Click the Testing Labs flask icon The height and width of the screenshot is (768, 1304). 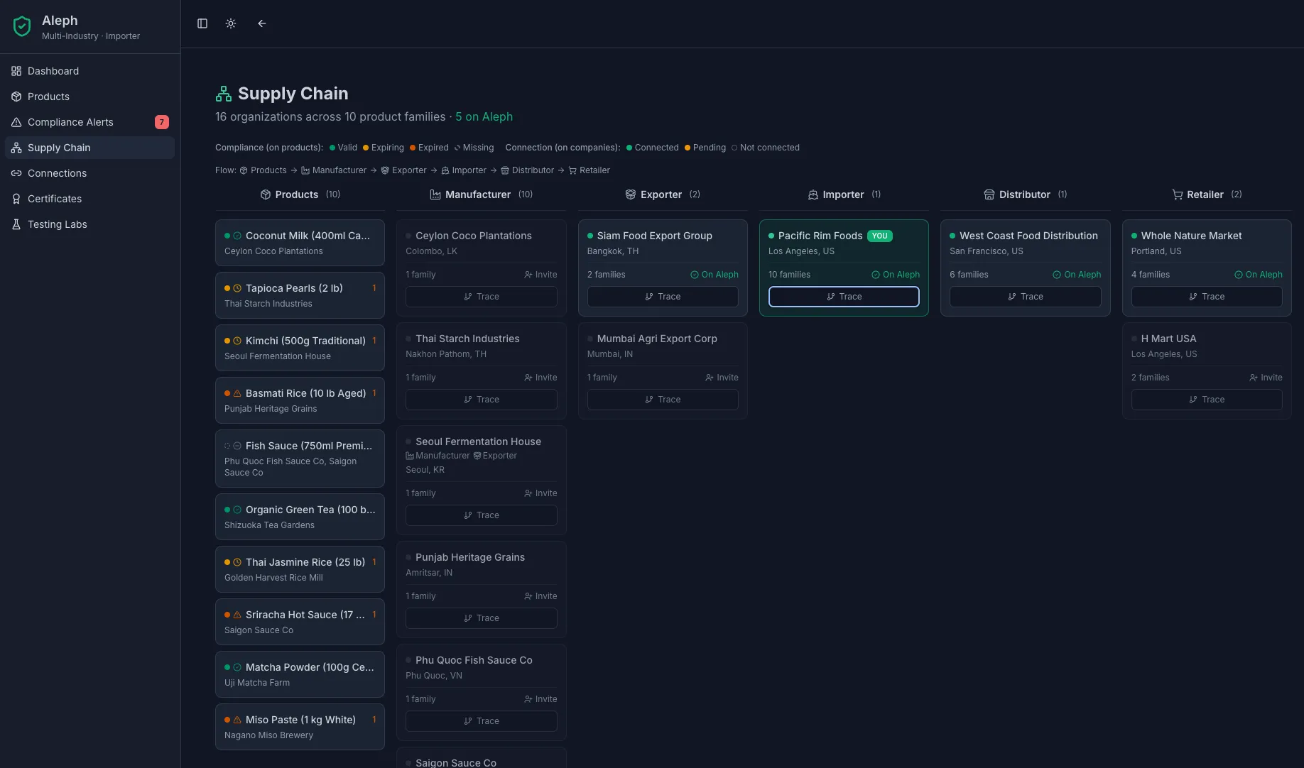click(16, 224)
